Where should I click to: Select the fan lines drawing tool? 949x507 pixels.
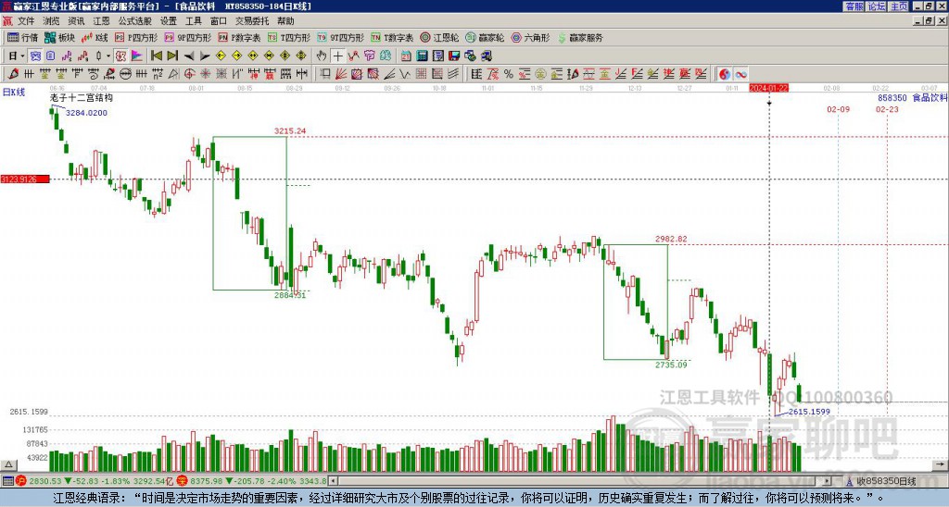click(x=341, y=74)
